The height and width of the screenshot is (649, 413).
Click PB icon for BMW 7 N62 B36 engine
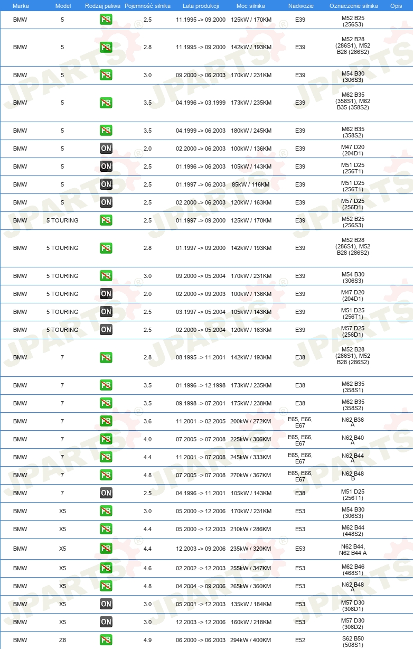(x=106, y=421)
